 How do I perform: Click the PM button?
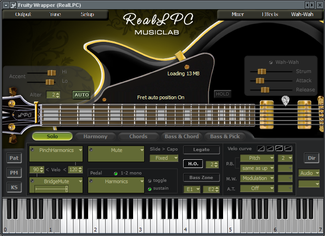(x=14, y=173)
